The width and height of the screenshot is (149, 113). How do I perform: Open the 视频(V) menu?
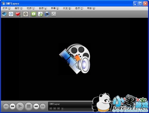(31, 8)
